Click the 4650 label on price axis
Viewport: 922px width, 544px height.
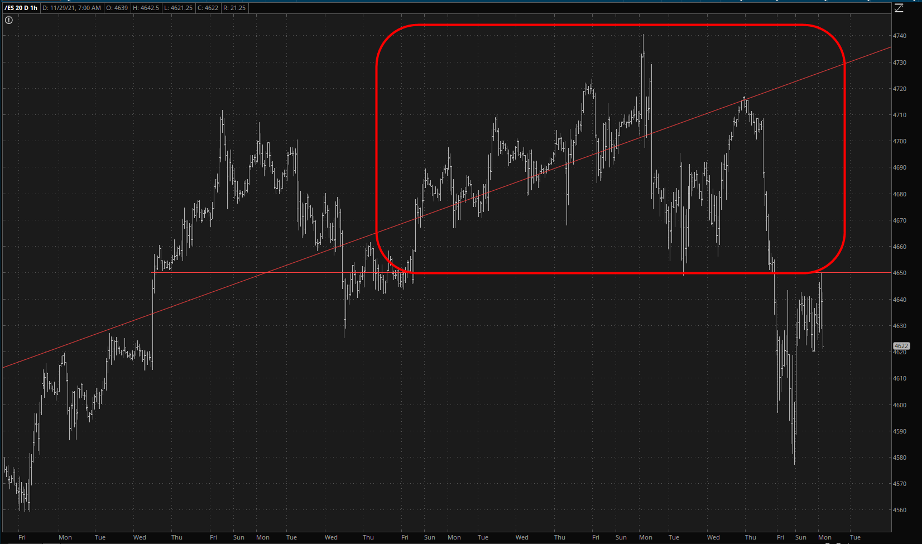pos(899,273)
